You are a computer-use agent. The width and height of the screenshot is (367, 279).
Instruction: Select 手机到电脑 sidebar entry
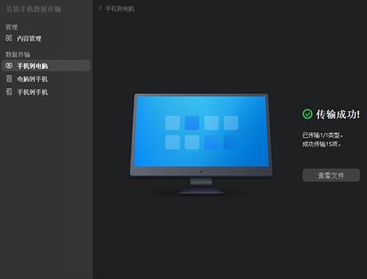pyautogui.click(x=46, y=66)
